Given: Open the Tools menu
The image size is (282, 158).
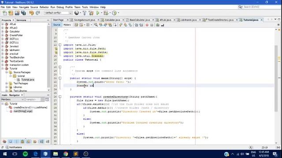Looking at the screenshot, I should (85, 7).
